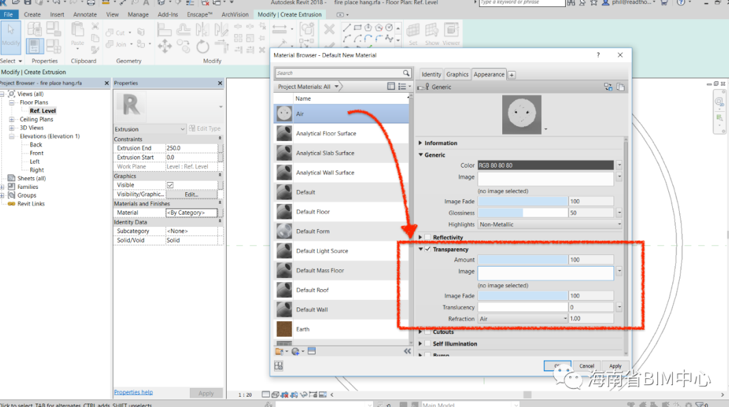This screenshot has width=729, height=407.
Task: Click the RGB 80 80 80 color swatch
Action: [545, 165]
